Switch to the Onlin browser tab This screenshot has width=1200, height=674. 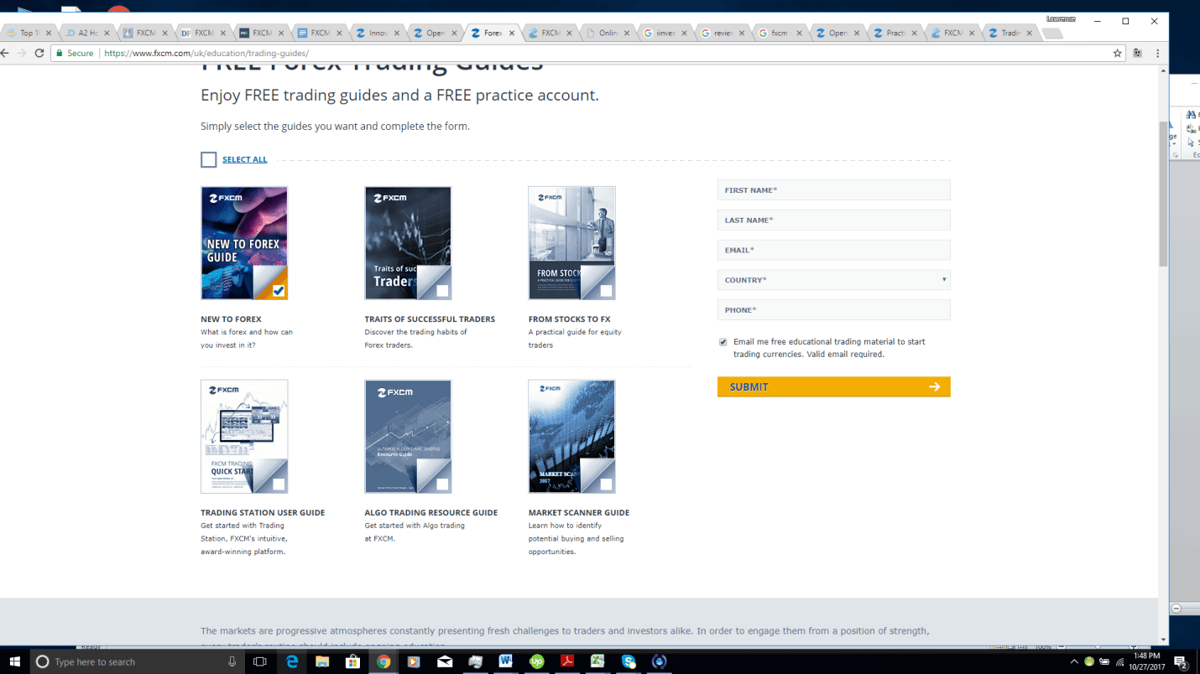(608, 34)
